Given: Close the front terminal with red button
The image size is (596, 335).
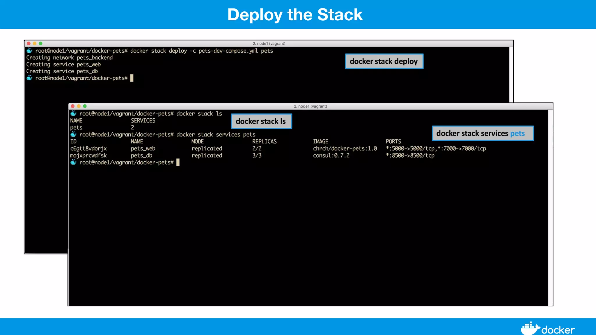Looking at the screenshot, I should click(x=73, y=106).
